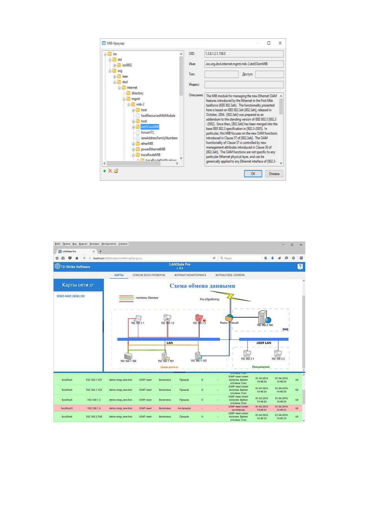Screen dimensions: 368x521
Task: Select the highlighted dot3OamMIB item
Action: pyautogui.click(x=150, y=127)
